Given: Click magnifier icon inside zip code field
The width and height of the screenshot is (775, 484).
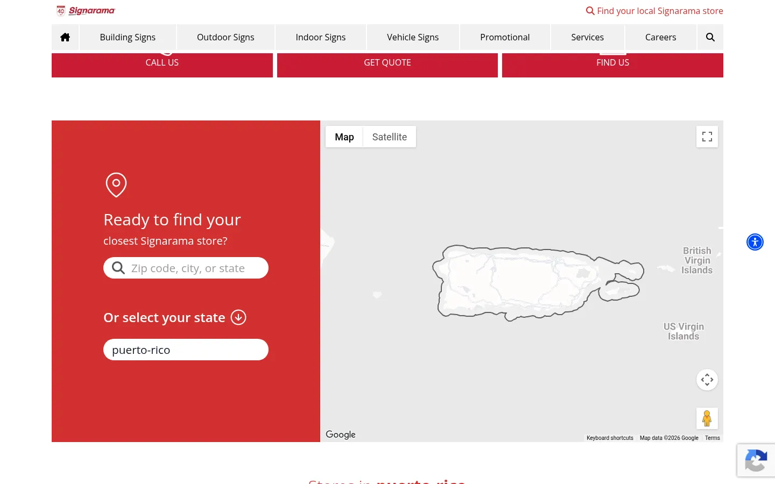Looking at the screenshot, I should (x=118, y=268).
